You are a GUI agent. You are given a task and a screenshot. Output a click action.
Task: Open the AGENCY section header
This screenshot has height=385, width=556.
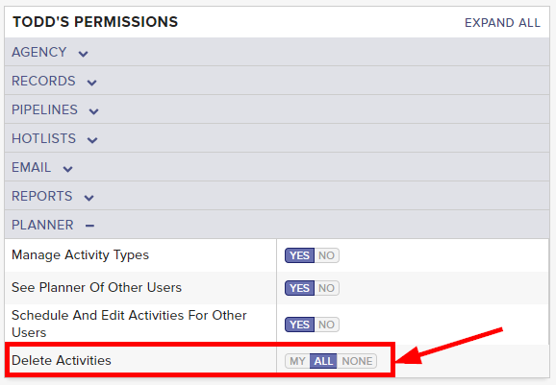[277, 52]
